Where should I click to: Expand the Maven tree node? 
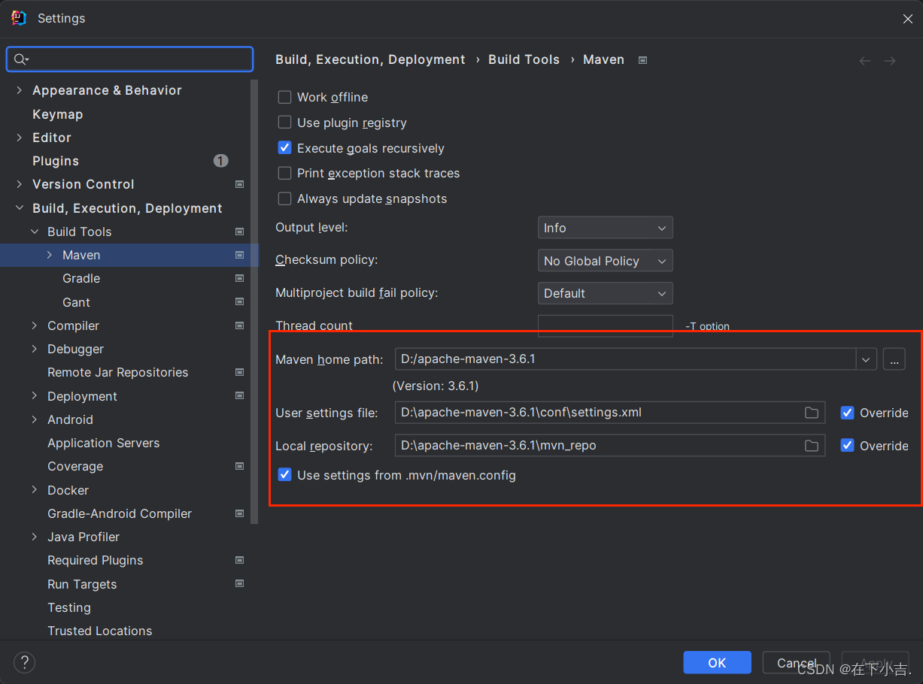[50, 255]
